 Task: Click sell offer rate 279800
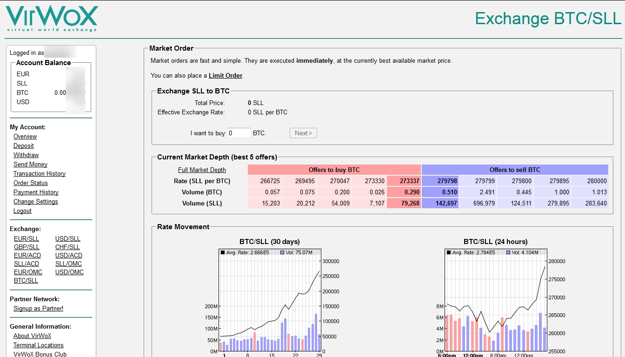click(515, 181)
